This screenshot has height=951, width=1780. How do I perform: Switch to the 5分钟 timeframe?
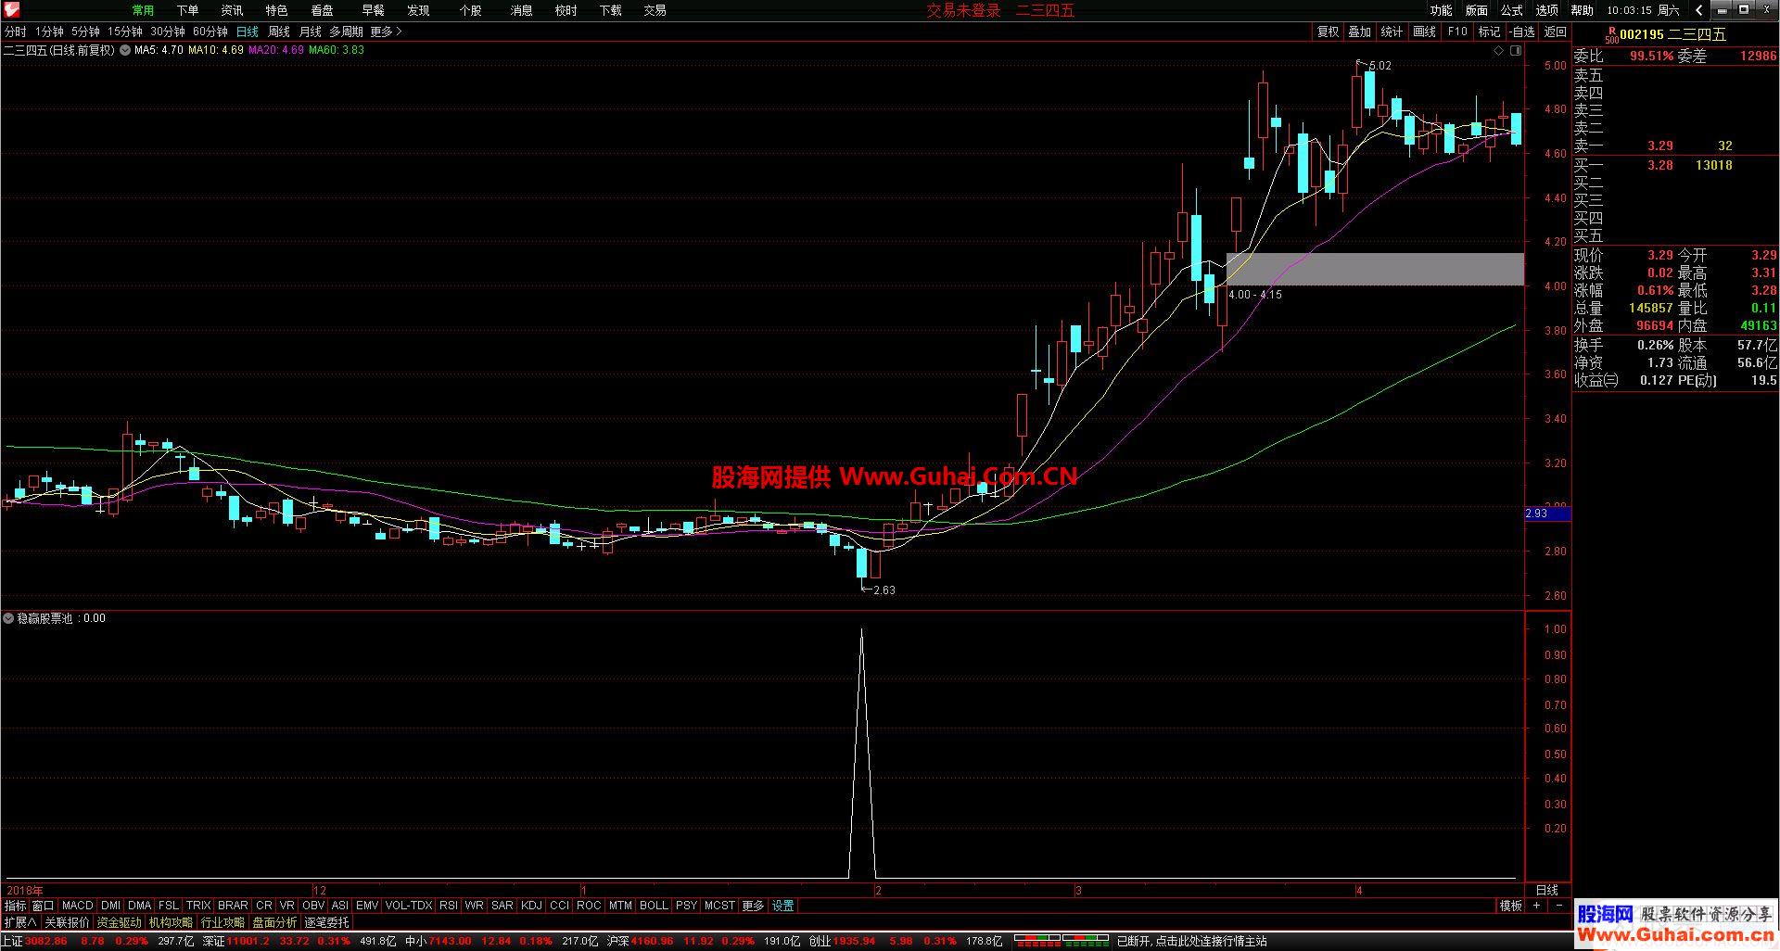85,32
